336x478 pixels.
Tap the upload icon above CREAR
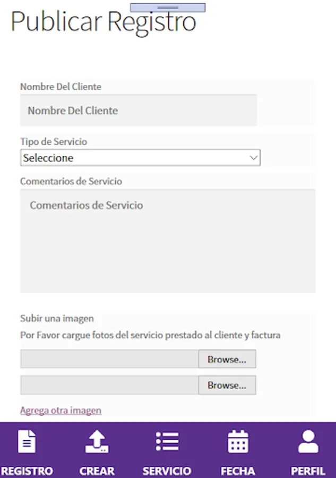click(x=97, y=441)
